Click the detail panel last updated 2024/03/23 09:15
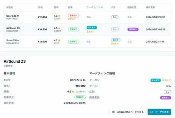Screen dimensions: 175x118 point(75,103)
